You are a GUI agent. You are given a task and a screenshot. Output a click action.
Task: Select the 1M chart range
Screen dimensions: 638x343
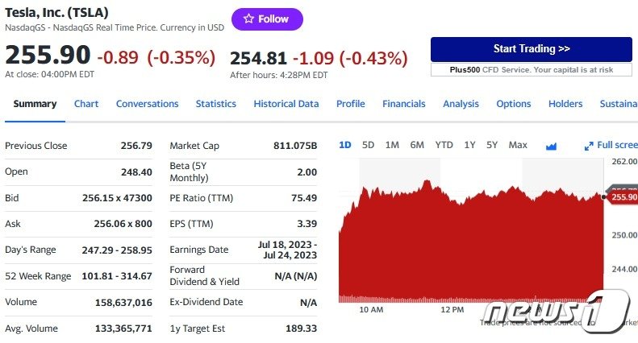(392, 145)
